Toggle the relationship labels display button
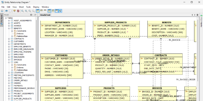The image size is (203, 101). tap(60, 11)
